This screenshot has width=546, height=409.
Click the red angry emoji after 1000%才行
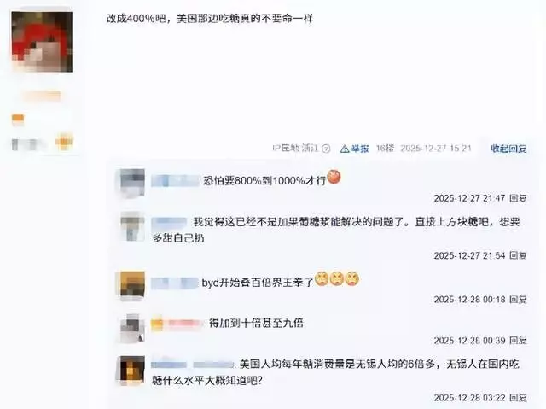[334, 177]
